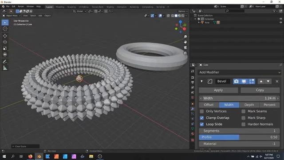This screenshot has width=284, height=160.
Task: Click the Windows Start button
Action: tap(4, 156)
